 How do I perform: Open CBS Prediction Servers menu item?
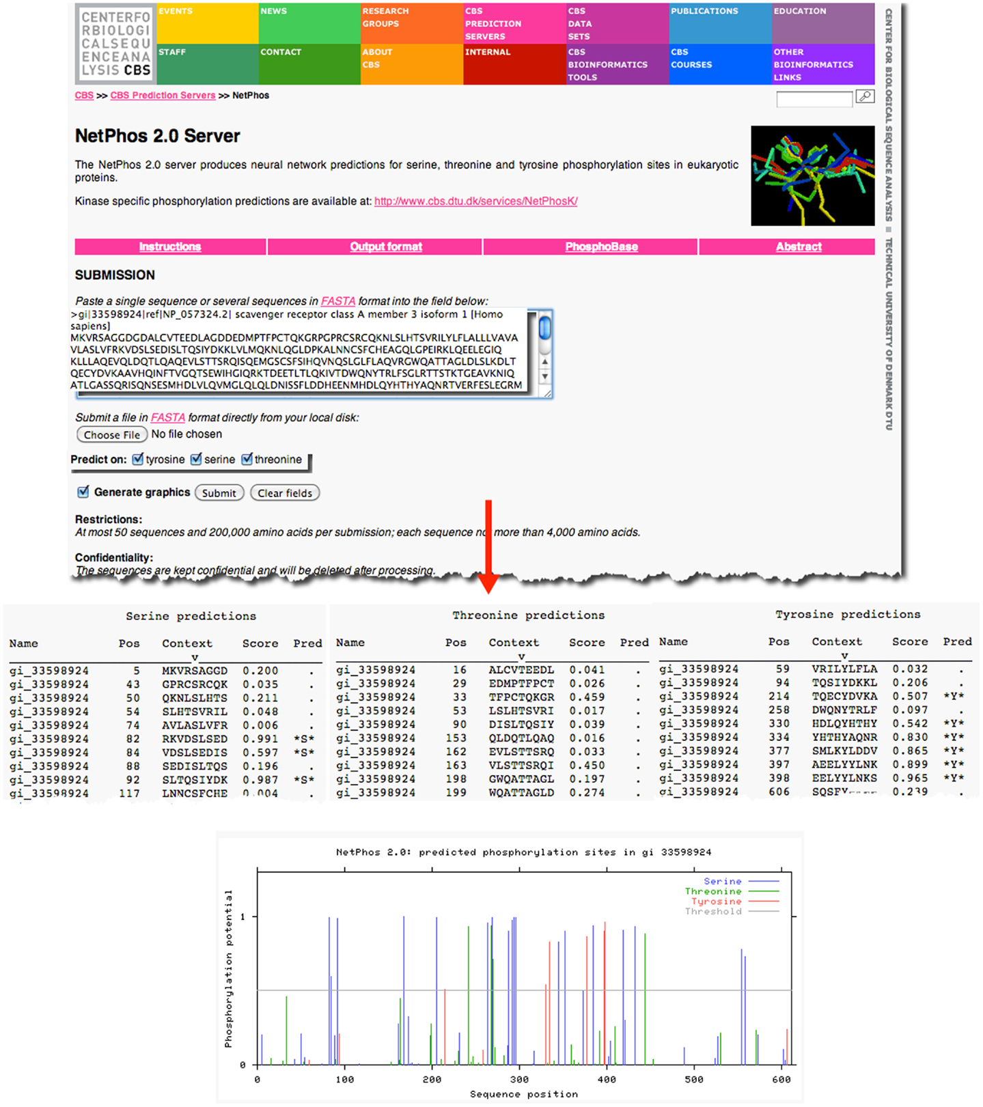point(514,23)
